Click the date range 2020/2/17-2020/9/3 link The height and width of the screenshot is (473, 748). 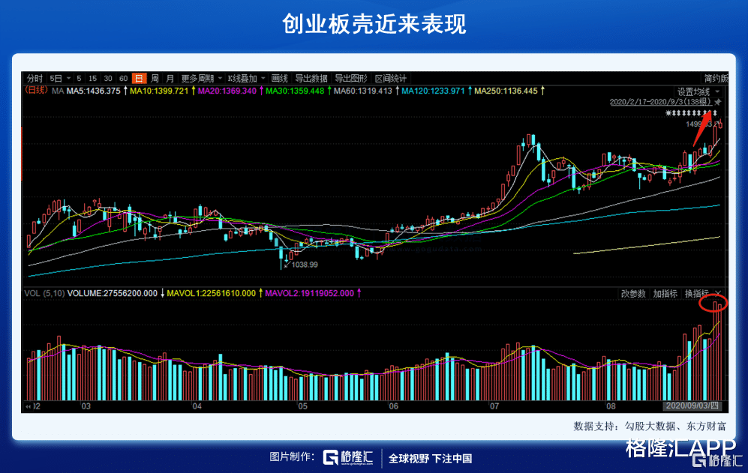tap(660, 101)
